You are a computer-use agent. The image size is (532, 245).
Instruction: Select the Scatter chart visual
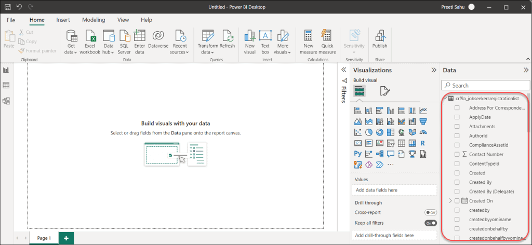pos(357,132)
